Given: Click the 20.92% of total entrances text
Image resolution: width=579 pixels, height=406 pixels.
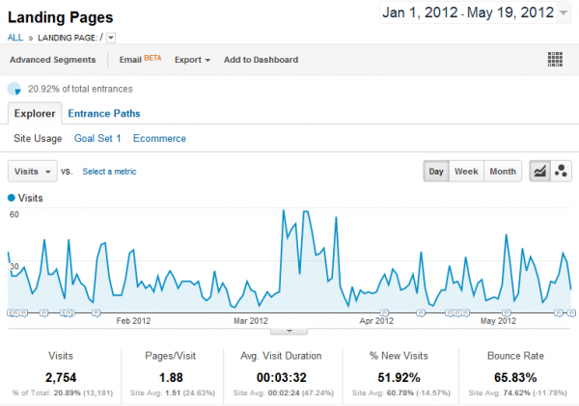Looking at the screenshot, I should coord(80,89).
